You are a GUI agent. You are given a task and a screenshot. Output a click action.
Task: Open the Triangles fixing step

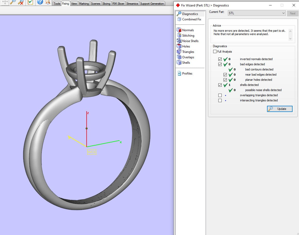188,52
